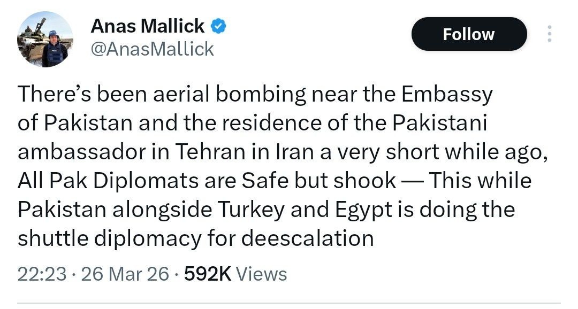Click the @AnasMallick handle
Screen dimensions: 578x309
point(152,49)
